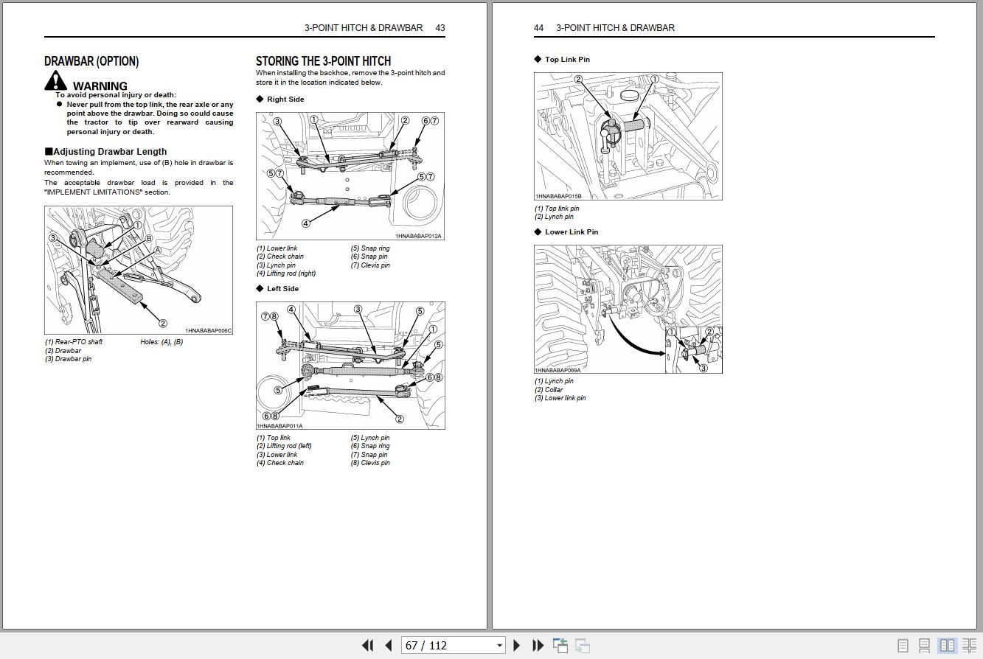
Task: Jump to the first page
Action: [367, 645]
